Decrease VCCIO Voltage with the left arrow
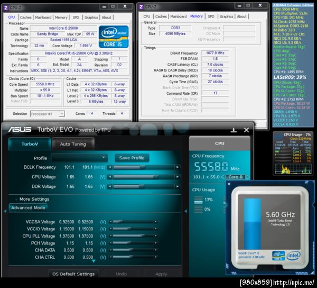317x288 pixels. [110, 229]
